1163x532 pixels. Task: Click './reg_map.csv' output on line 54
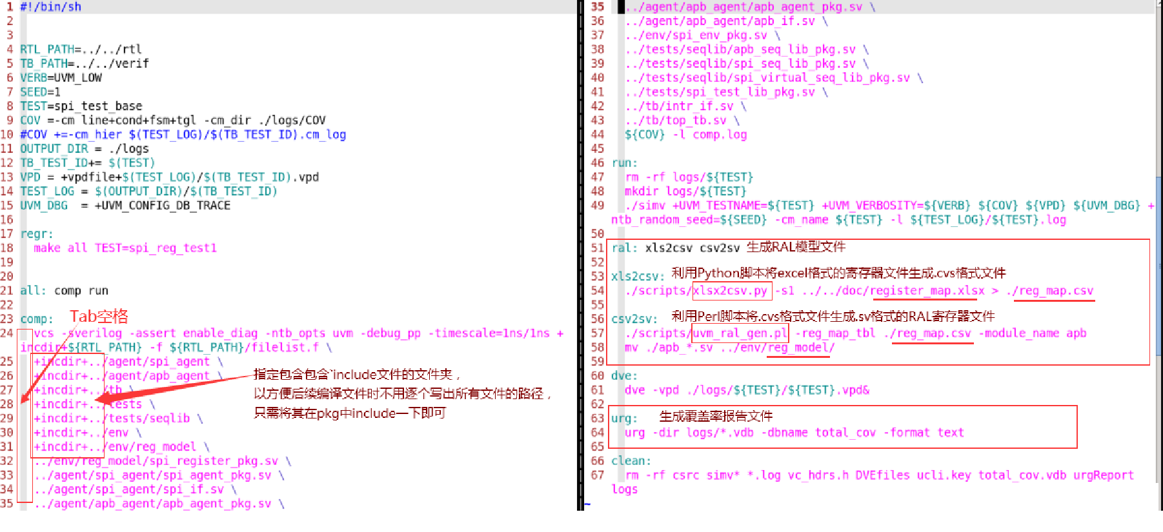pyautogui.click(x=1049, y=290)
